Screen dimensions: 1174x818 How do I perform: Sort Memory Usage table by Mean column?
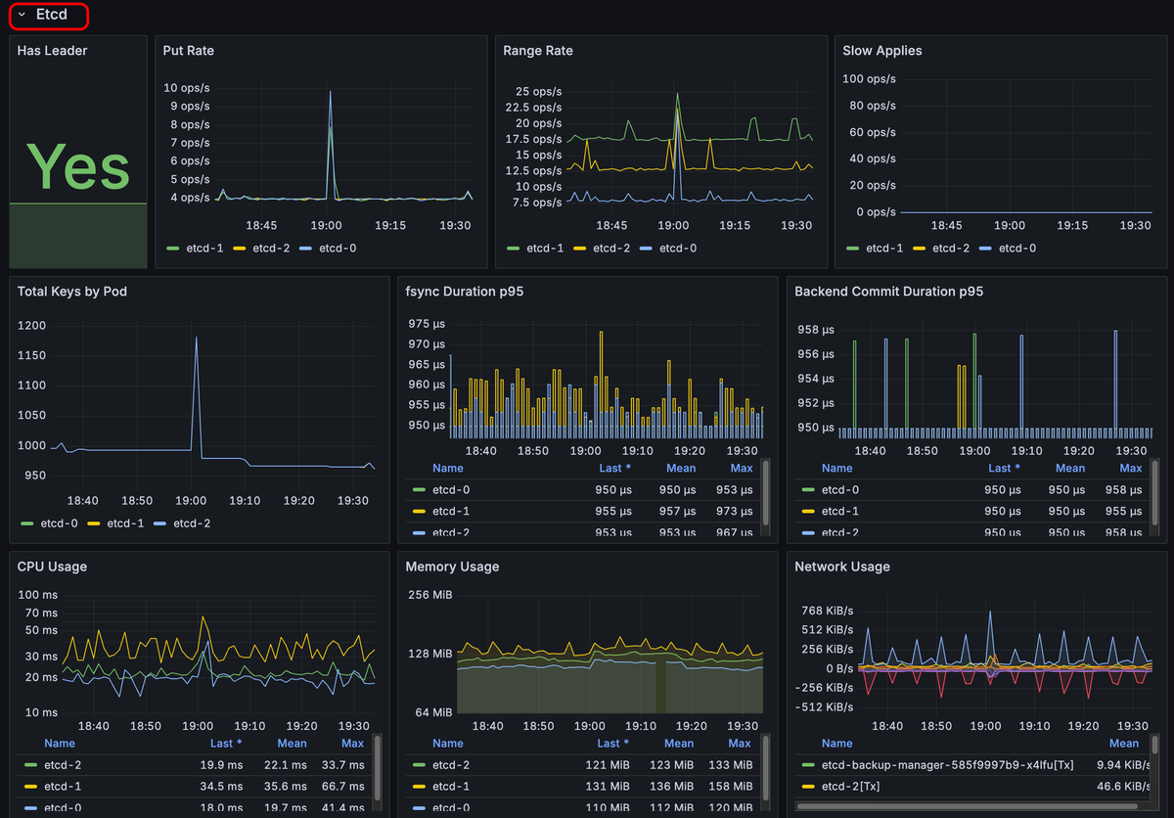[678, 744]
